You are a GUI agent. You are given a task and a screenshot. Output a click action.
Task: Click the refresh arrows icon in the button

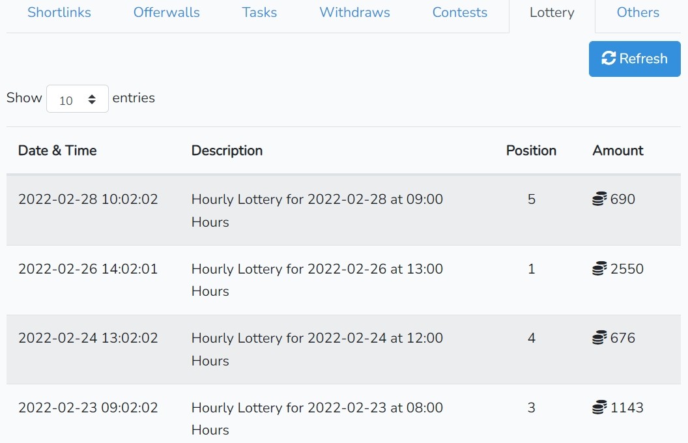point(609,59)
